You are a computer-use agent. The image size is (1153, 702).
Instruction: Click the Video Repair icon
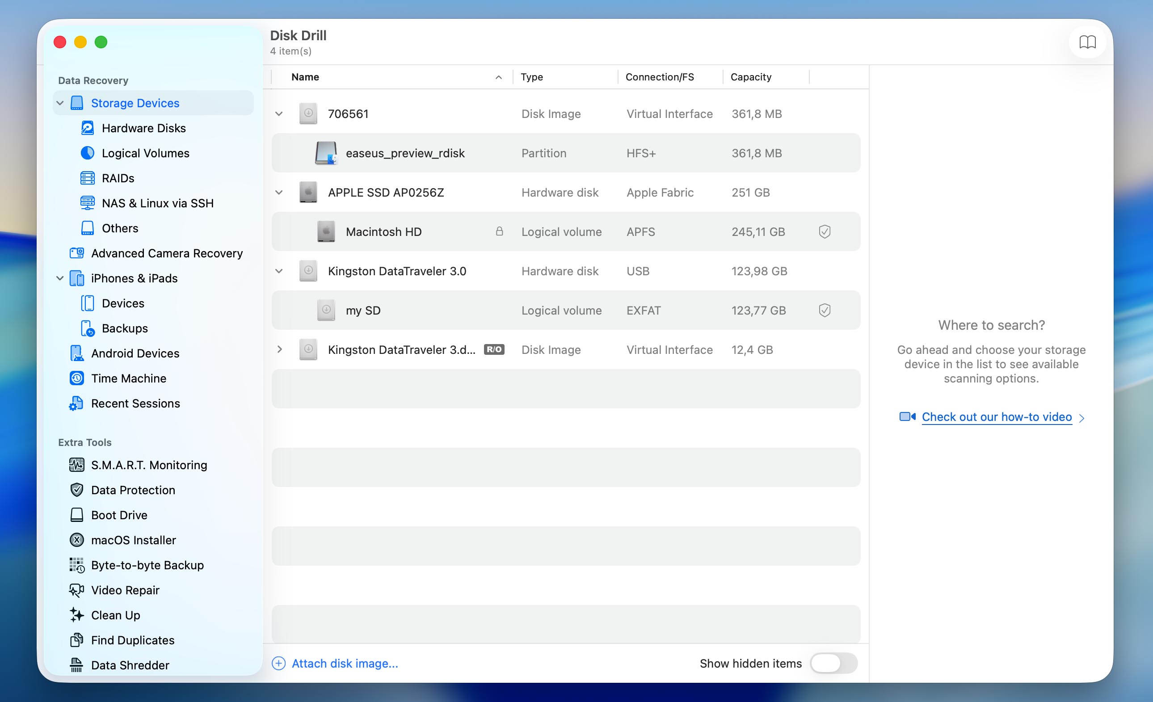click(77, 590)
